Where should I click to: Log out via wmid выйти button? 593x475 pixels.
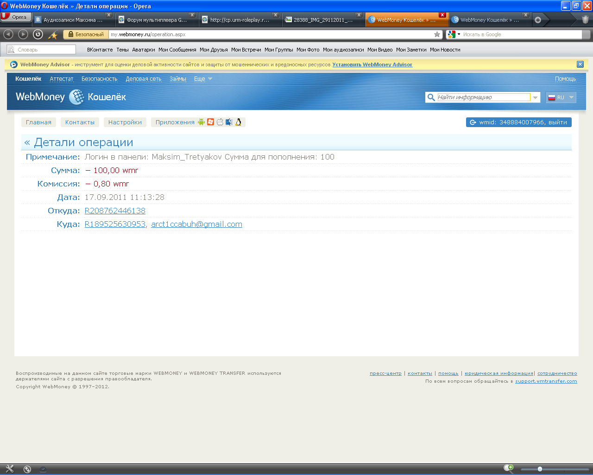click(518, 122)
